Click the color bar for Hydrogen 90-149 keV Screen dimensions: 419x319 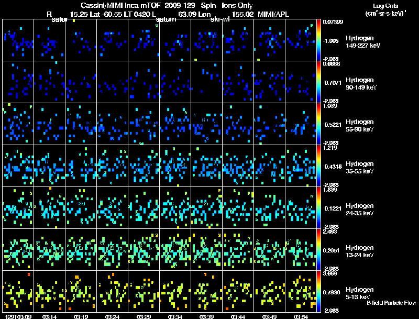pyautogui.click(x=319, y=82)
